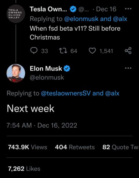Share the Tesla Owners tweet
This screenshot has height=178, width=139.
pyautogui.click(x=128, y=51)
